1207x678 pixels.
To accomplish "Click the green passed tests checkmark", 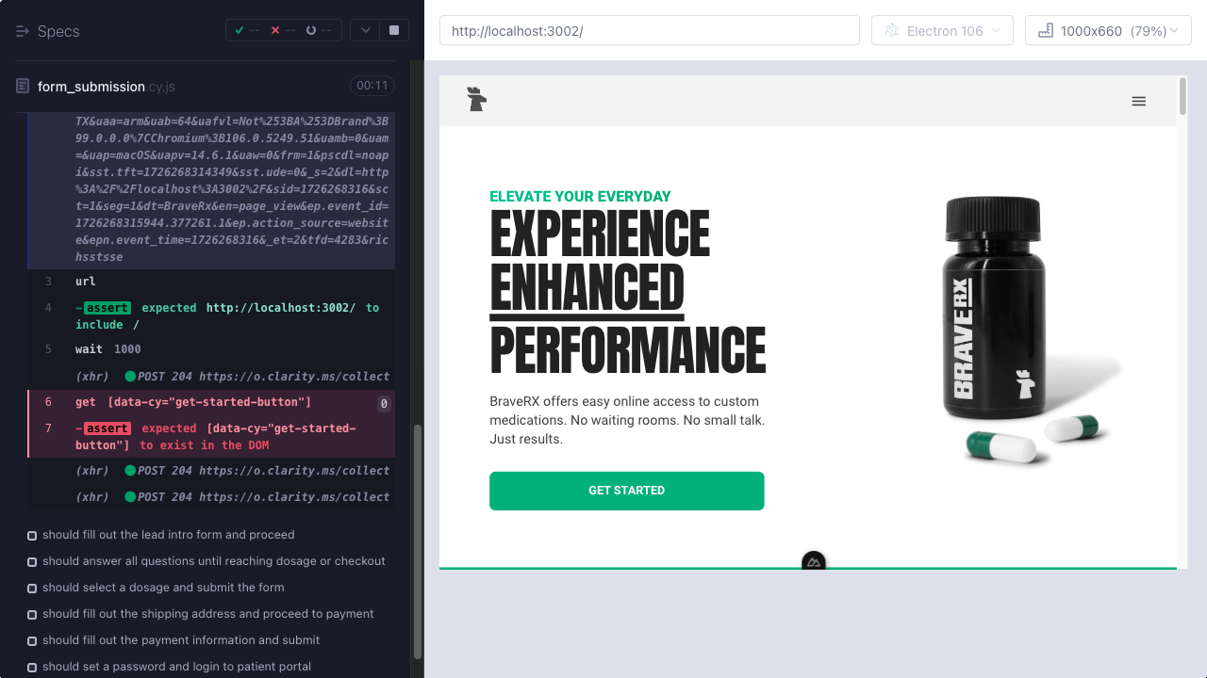I will (x=240, y=30).
